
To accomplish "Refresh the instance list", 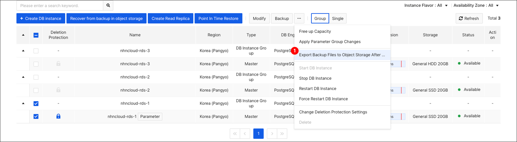I will [x=469, y=18].
